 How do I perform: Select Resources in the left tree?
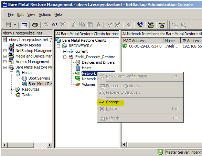tap(31, 89)
